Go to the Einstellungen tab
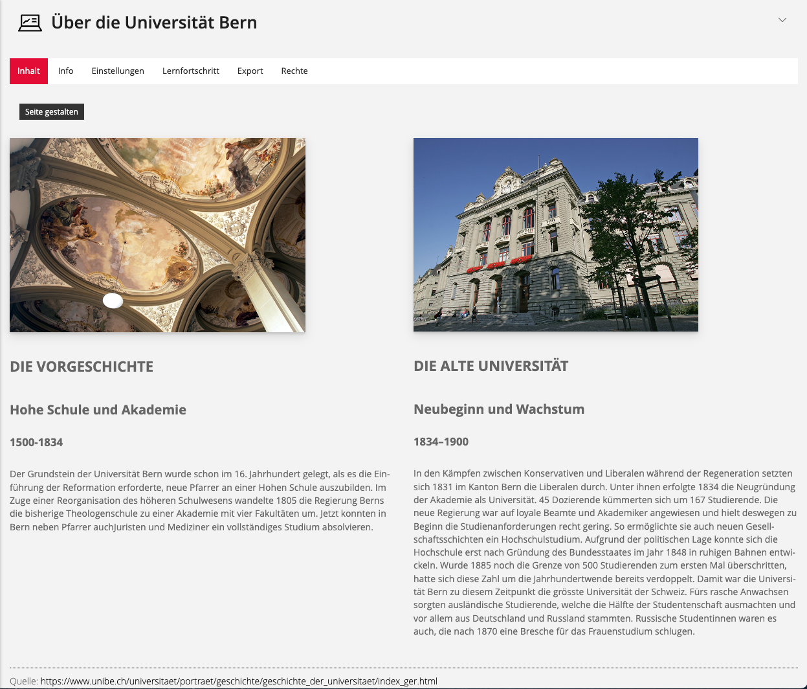This screenshot has width=807, height=689. [x=118, y=71]
